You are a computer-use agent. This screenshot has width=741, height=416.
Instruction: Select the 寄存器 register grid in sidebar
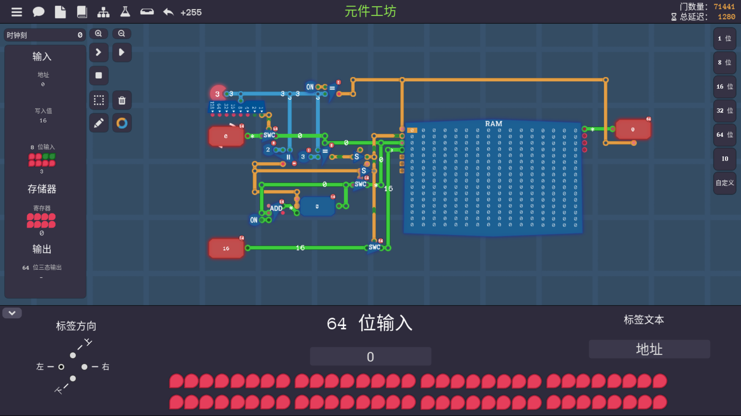point(41,221)
